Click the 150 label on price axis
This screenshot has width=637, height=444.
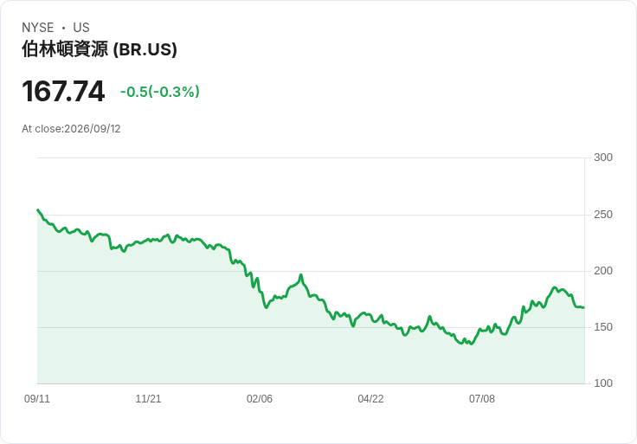click(603, 327)
